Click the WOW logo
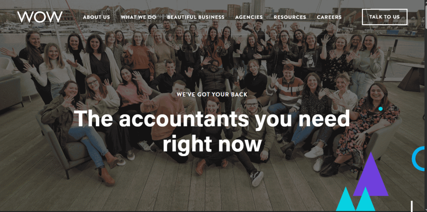Image resolution: width=427 pixels, height=212 pixels. (40, 17)
